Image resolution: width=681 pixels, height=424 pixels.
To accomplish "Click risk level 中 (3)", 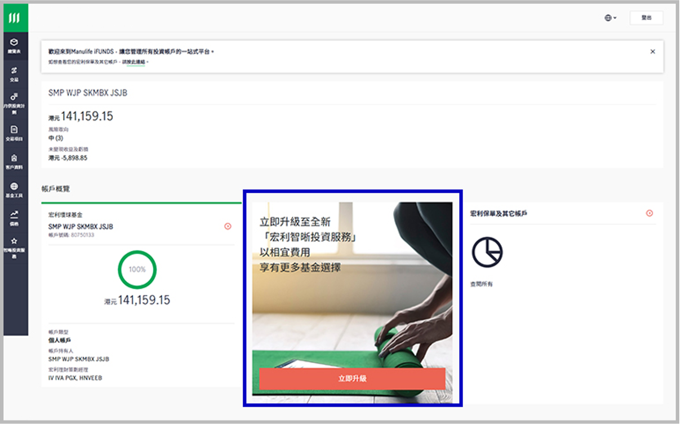I will pos(56,138).
